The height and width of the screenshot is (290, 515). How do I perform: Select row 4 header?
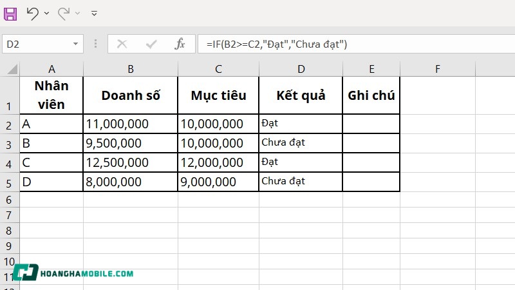point(10,163)
